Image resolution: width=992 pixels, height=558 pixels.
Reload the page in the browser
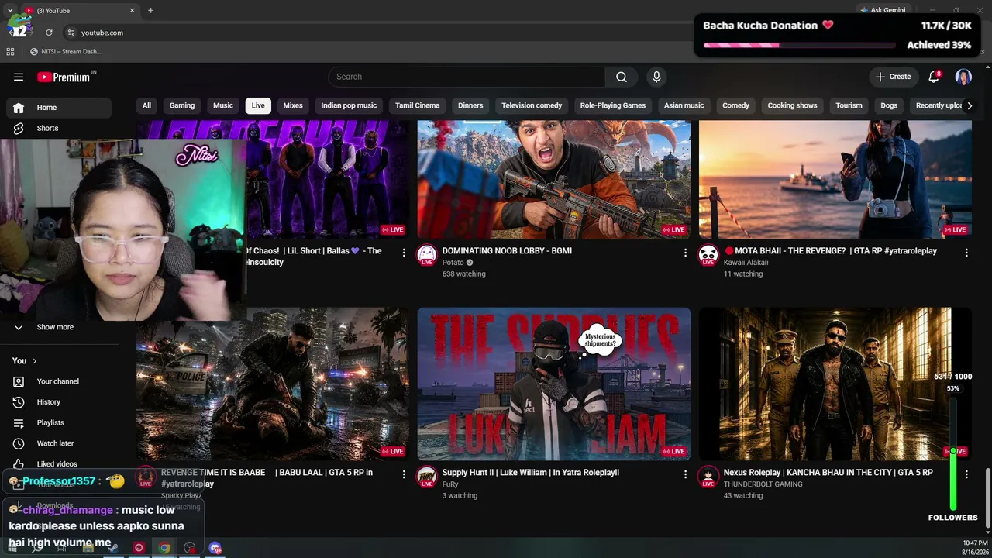(49, 33)
